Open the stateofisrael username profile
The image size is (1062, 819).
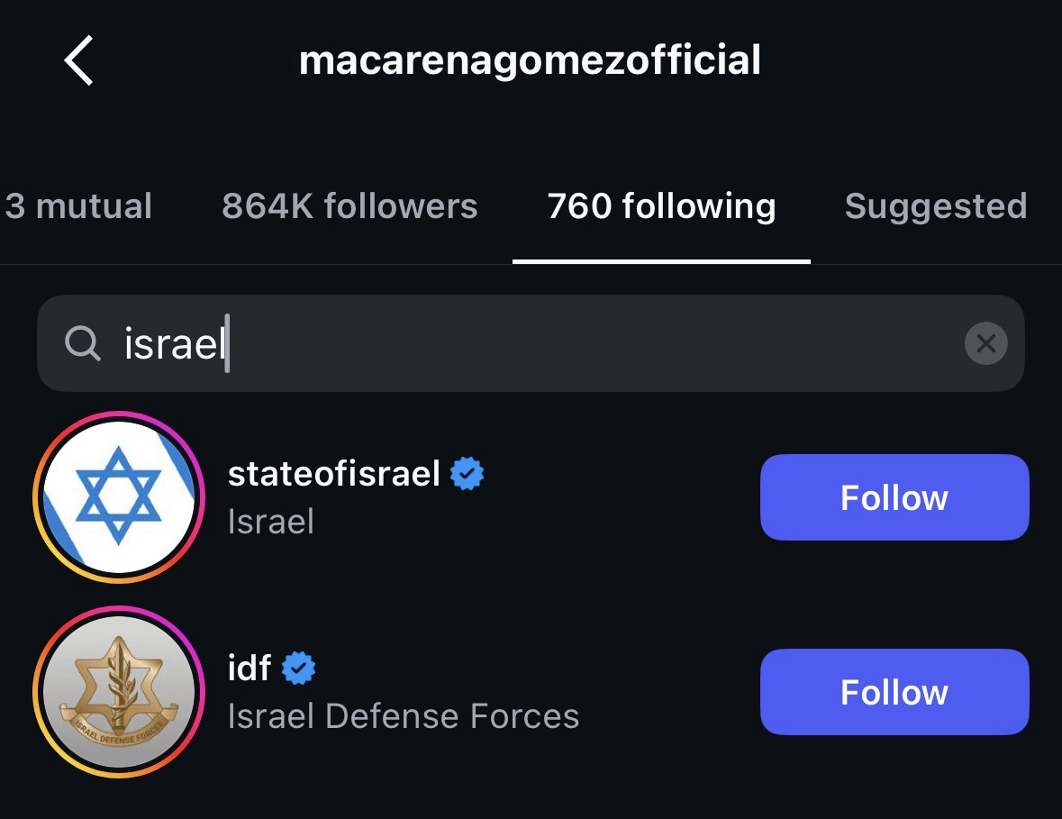pos(333,474)
